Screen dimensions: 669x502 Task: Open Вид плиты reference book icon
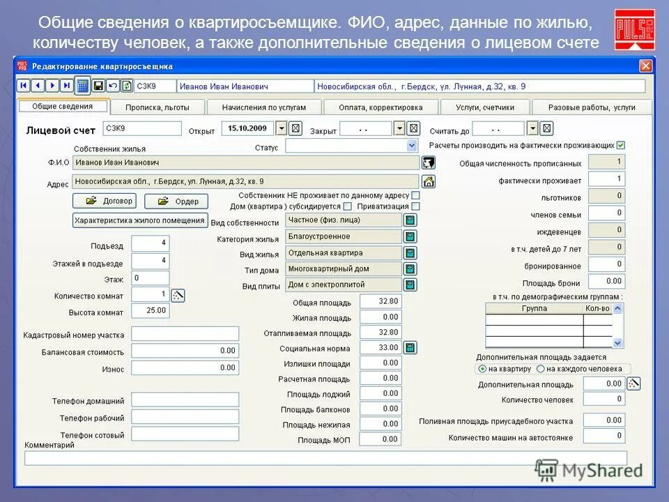click(410, 284)
